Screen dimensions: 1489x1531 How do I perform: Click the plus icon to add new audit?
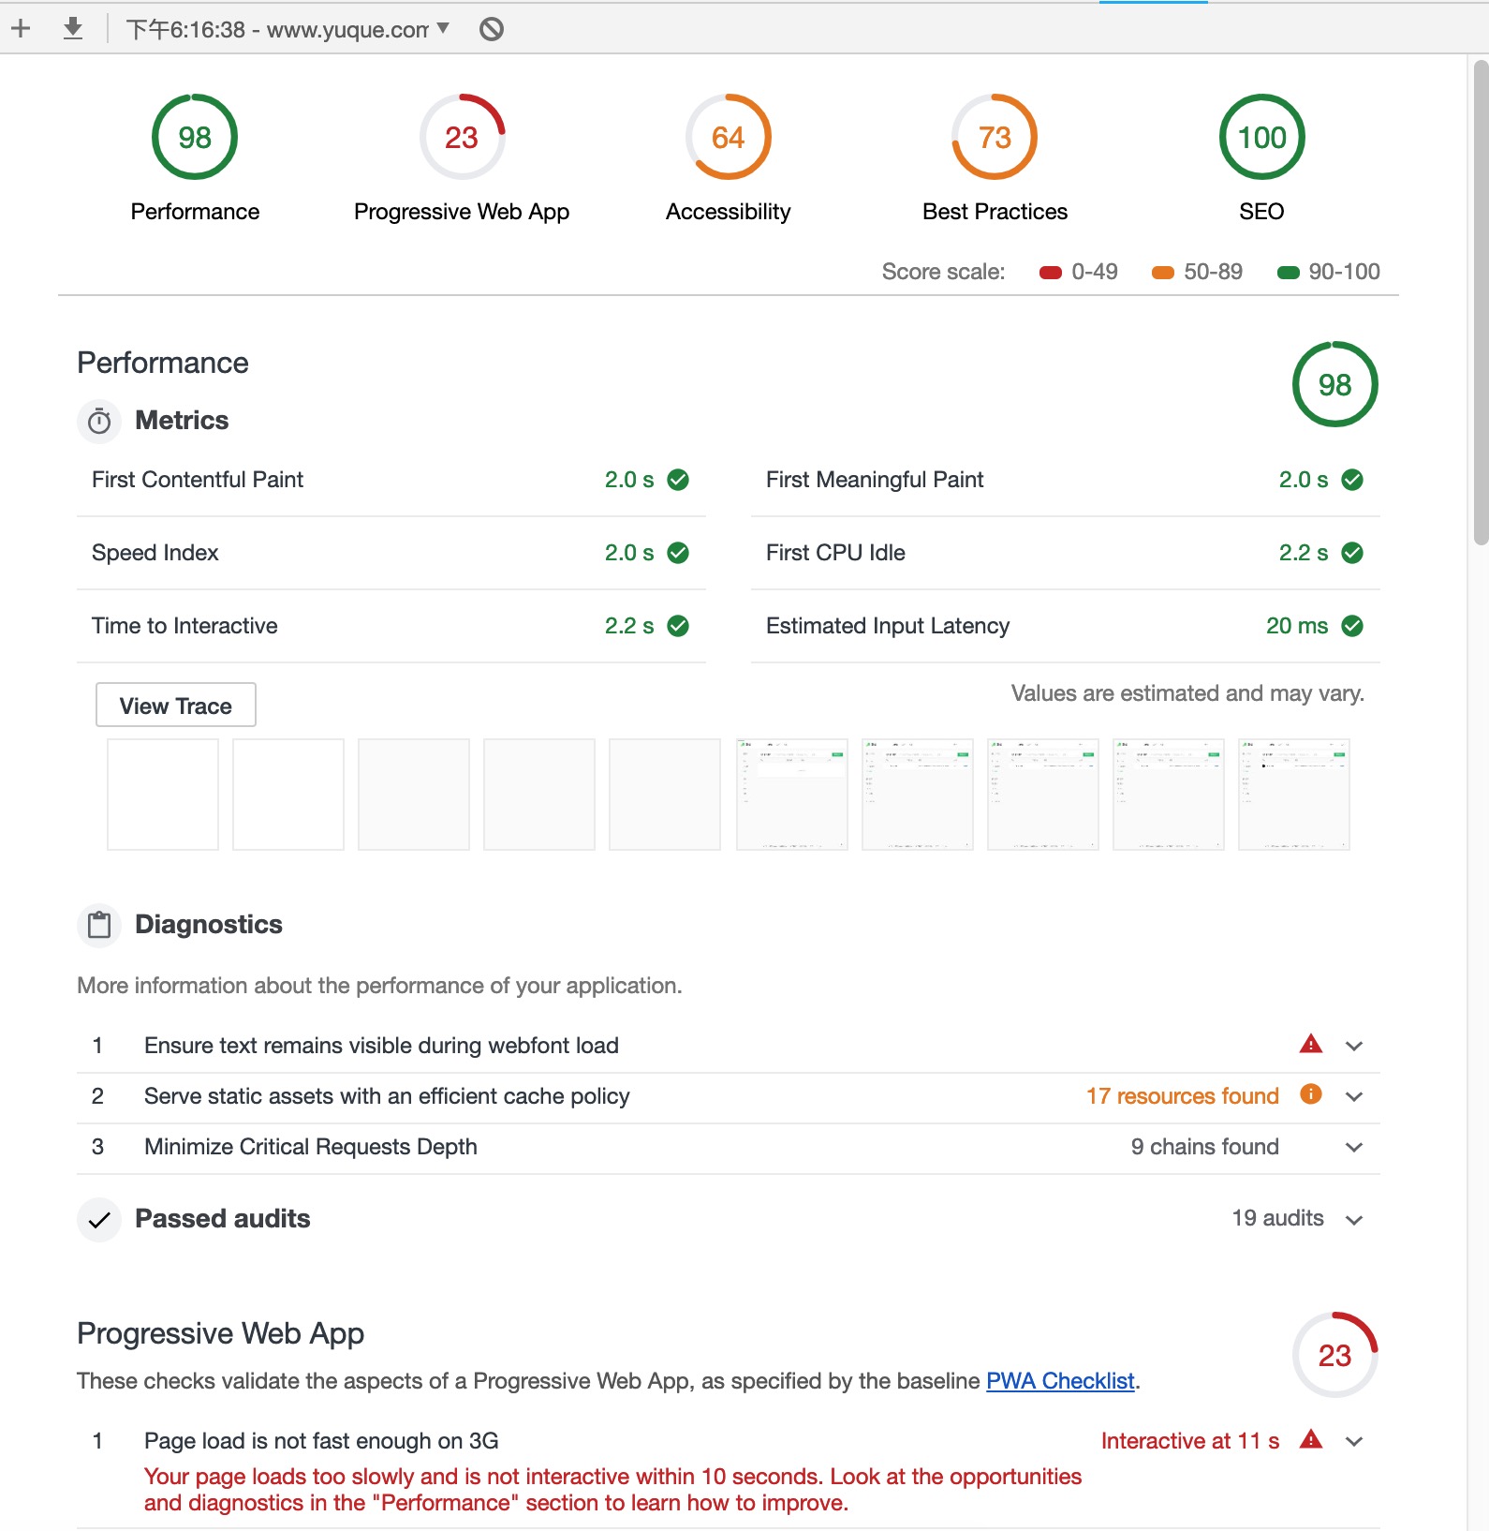pyautogui.click(x=21, y=29)
